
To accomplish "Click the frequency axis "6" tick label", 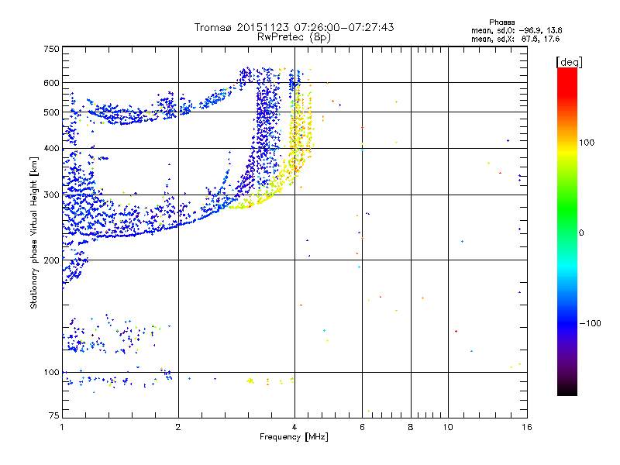I will (x=362, y=427).
